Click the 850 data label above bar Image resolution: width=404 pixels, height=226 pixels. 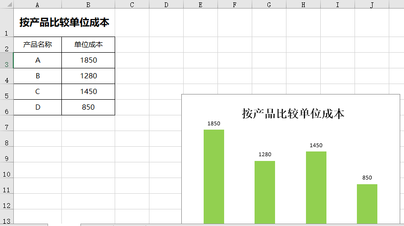(x=367, y=178)
